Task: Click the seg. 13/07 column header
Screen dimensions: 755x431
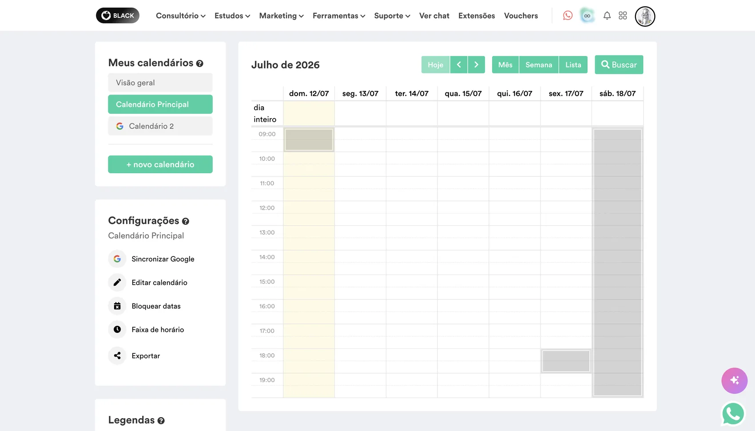Action: [x=360, y=93]
